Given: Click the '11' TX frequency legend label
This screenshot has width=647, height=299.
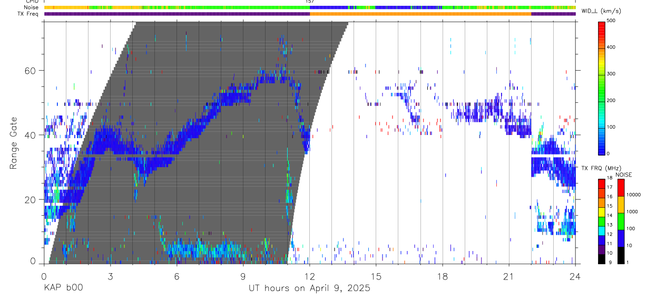Looking at the screenshot, I should pos(610,244).
